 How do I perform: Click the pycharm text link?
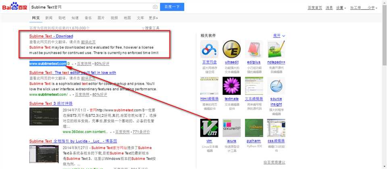point(254,141)
